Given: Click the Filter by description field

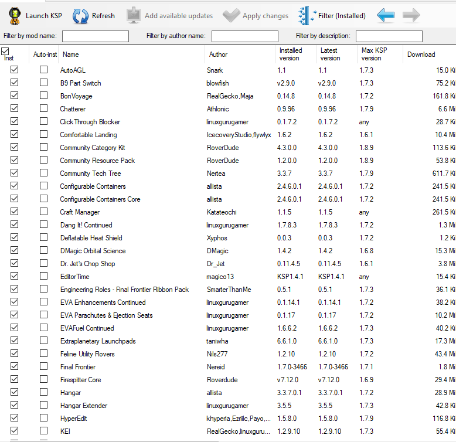Looking at the screenshot, I should 389,36.
